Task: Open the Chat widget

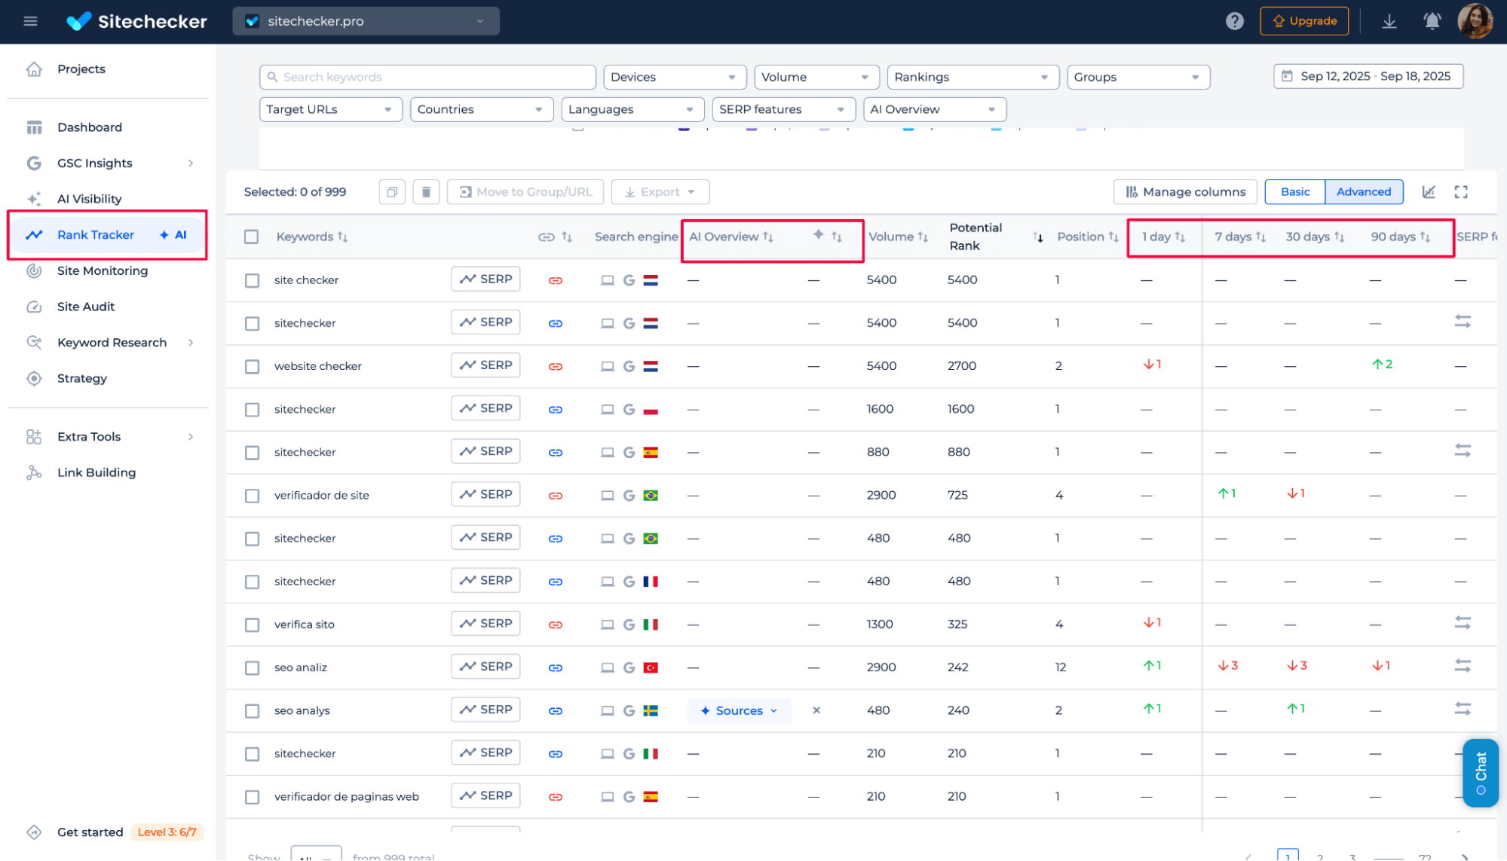Action: 1480,773
